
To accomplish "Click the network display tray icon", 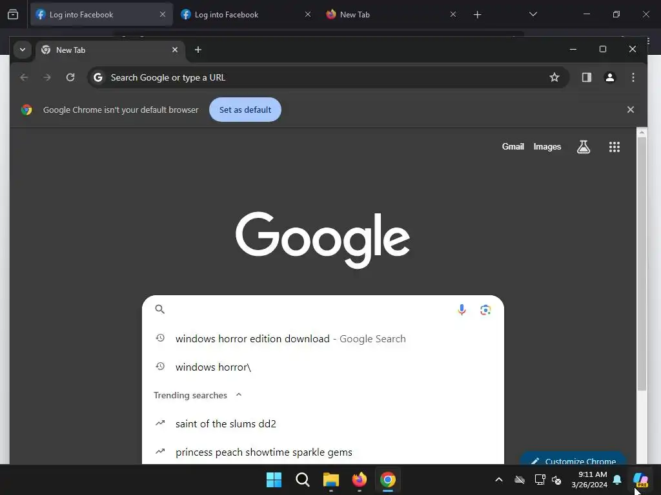I will click(540, 480).
